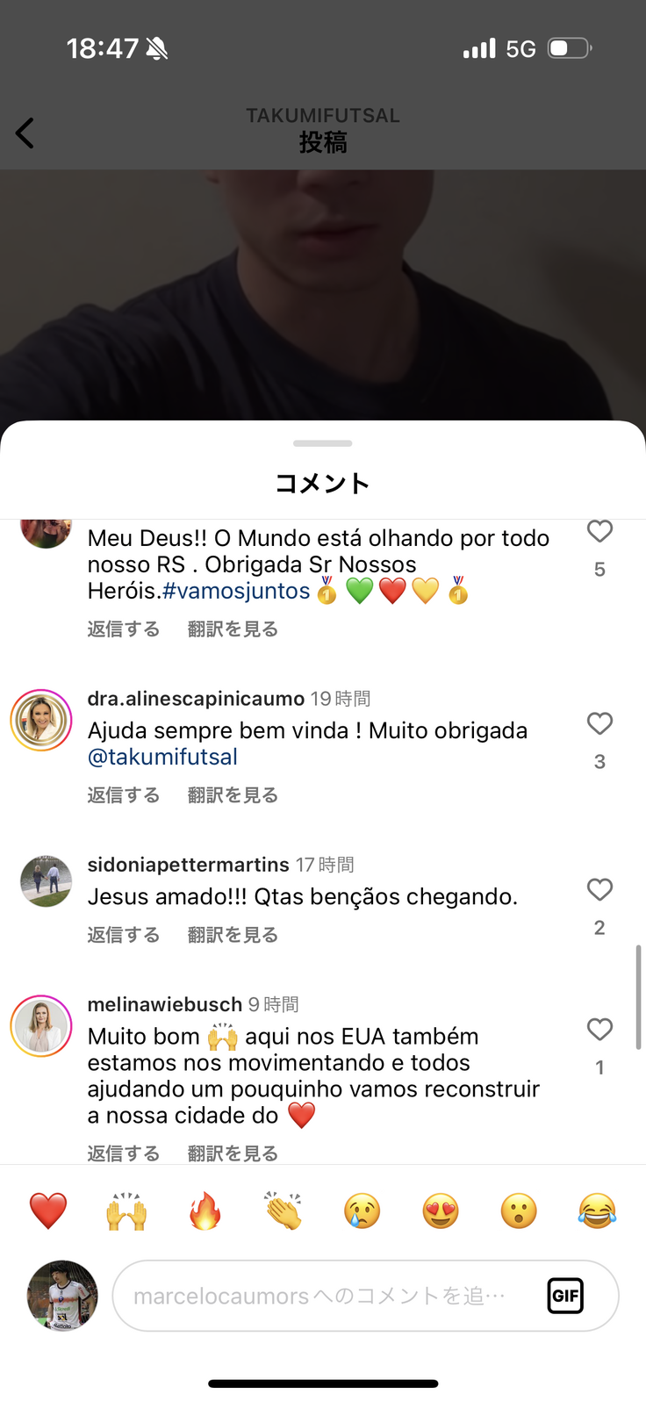Show translation for sidoniapettermartins' comment

233,935
